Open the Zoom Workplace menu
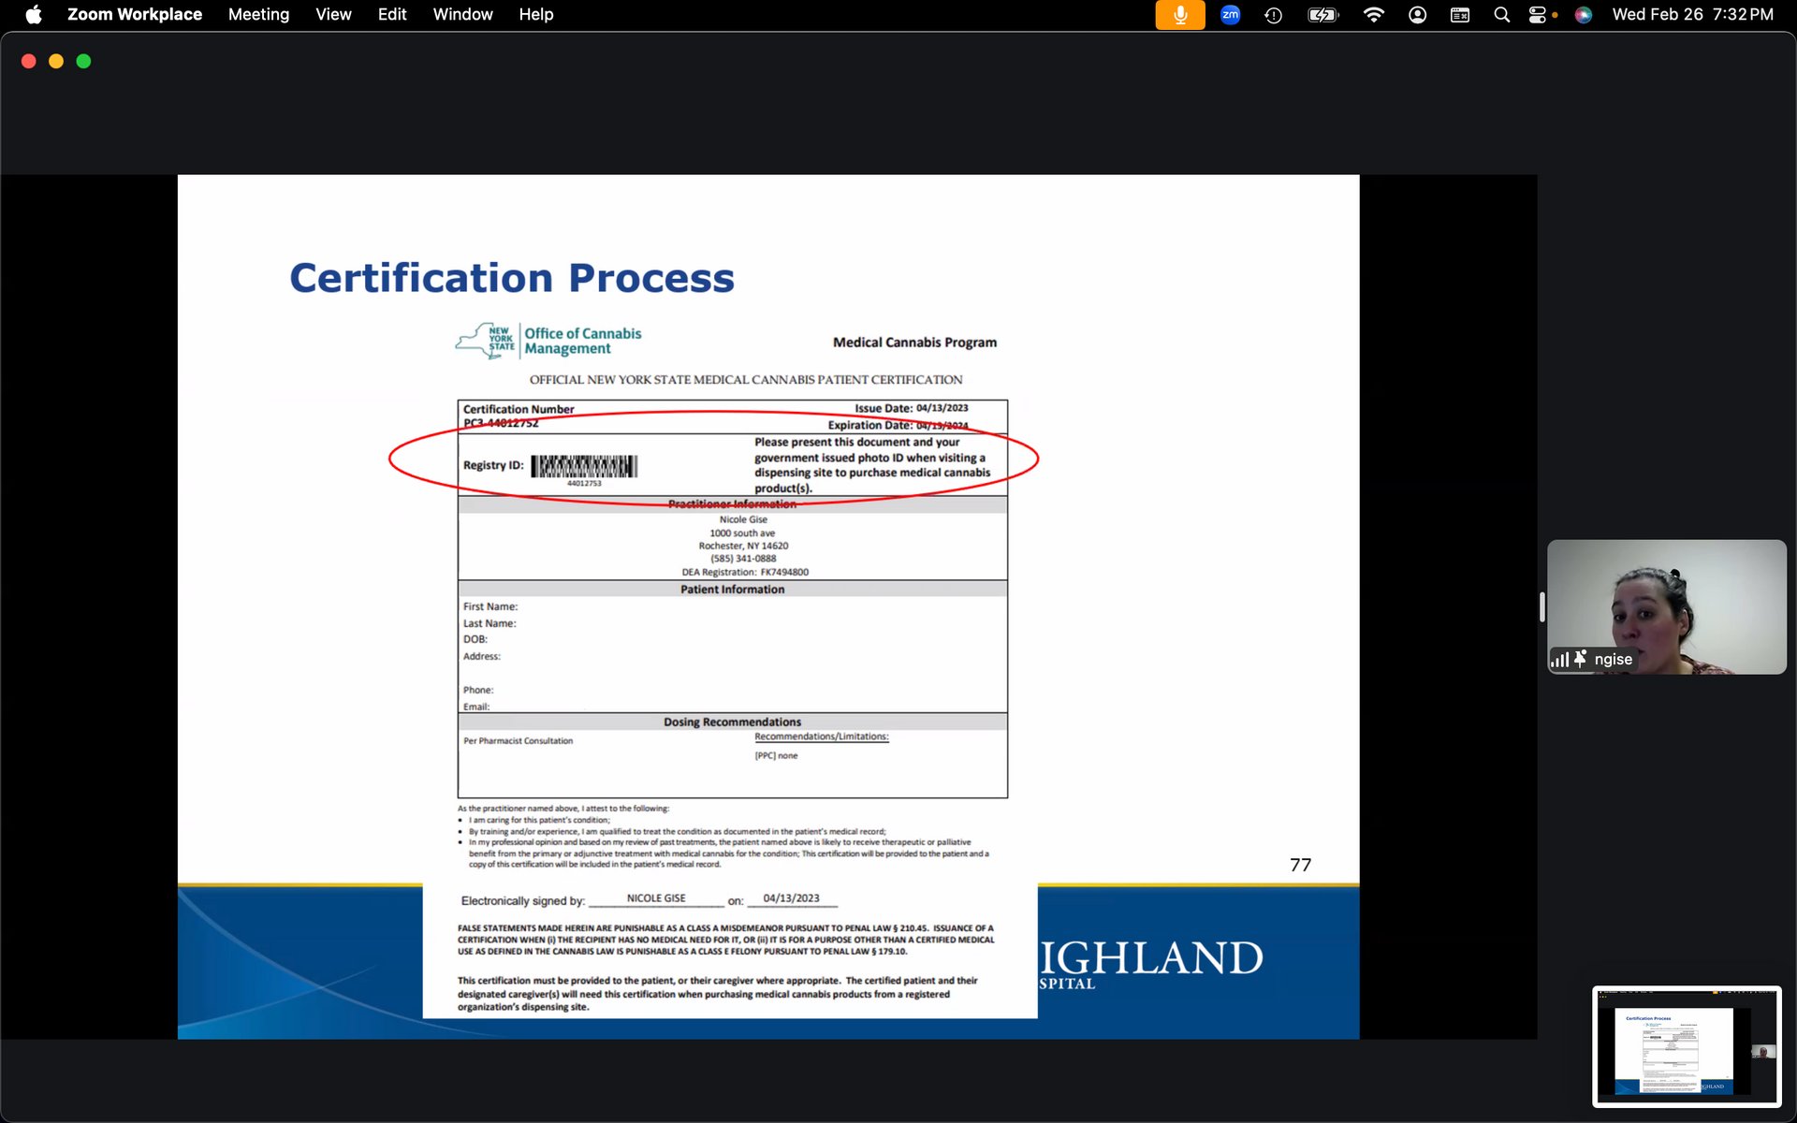The image size is (1797, 1123). (x=135, y=15)
